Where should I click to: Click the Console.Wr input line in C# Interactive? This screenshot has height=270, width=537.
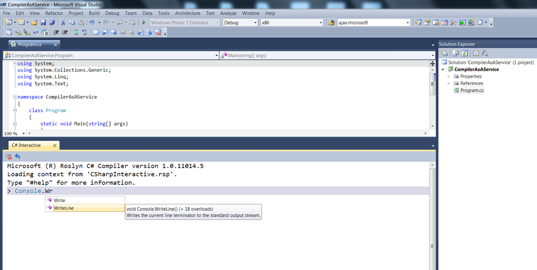[218, 191]
